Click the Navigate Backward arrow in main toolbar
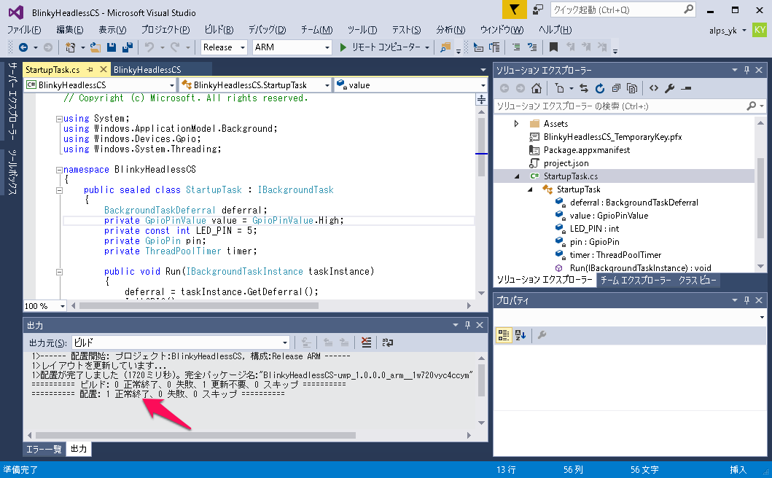The width and height of the screenshot is (772, 478). coord(23,47)
